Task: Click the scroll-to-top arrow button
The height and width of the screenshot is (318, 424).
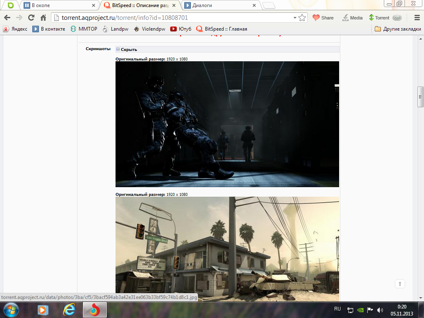Action: [400, 284]
